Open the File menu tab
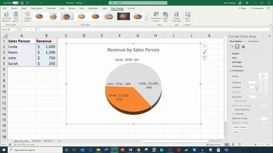Screen dimensions: 273x153 point(4,8)
